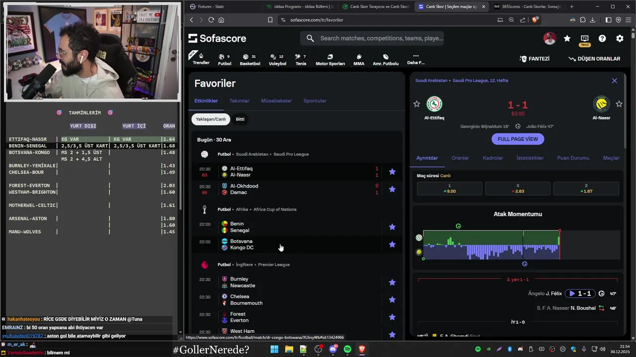Screen dimensions: 636x357
Task: Open the Amr. Futbolu category
Action: [386, 59]
